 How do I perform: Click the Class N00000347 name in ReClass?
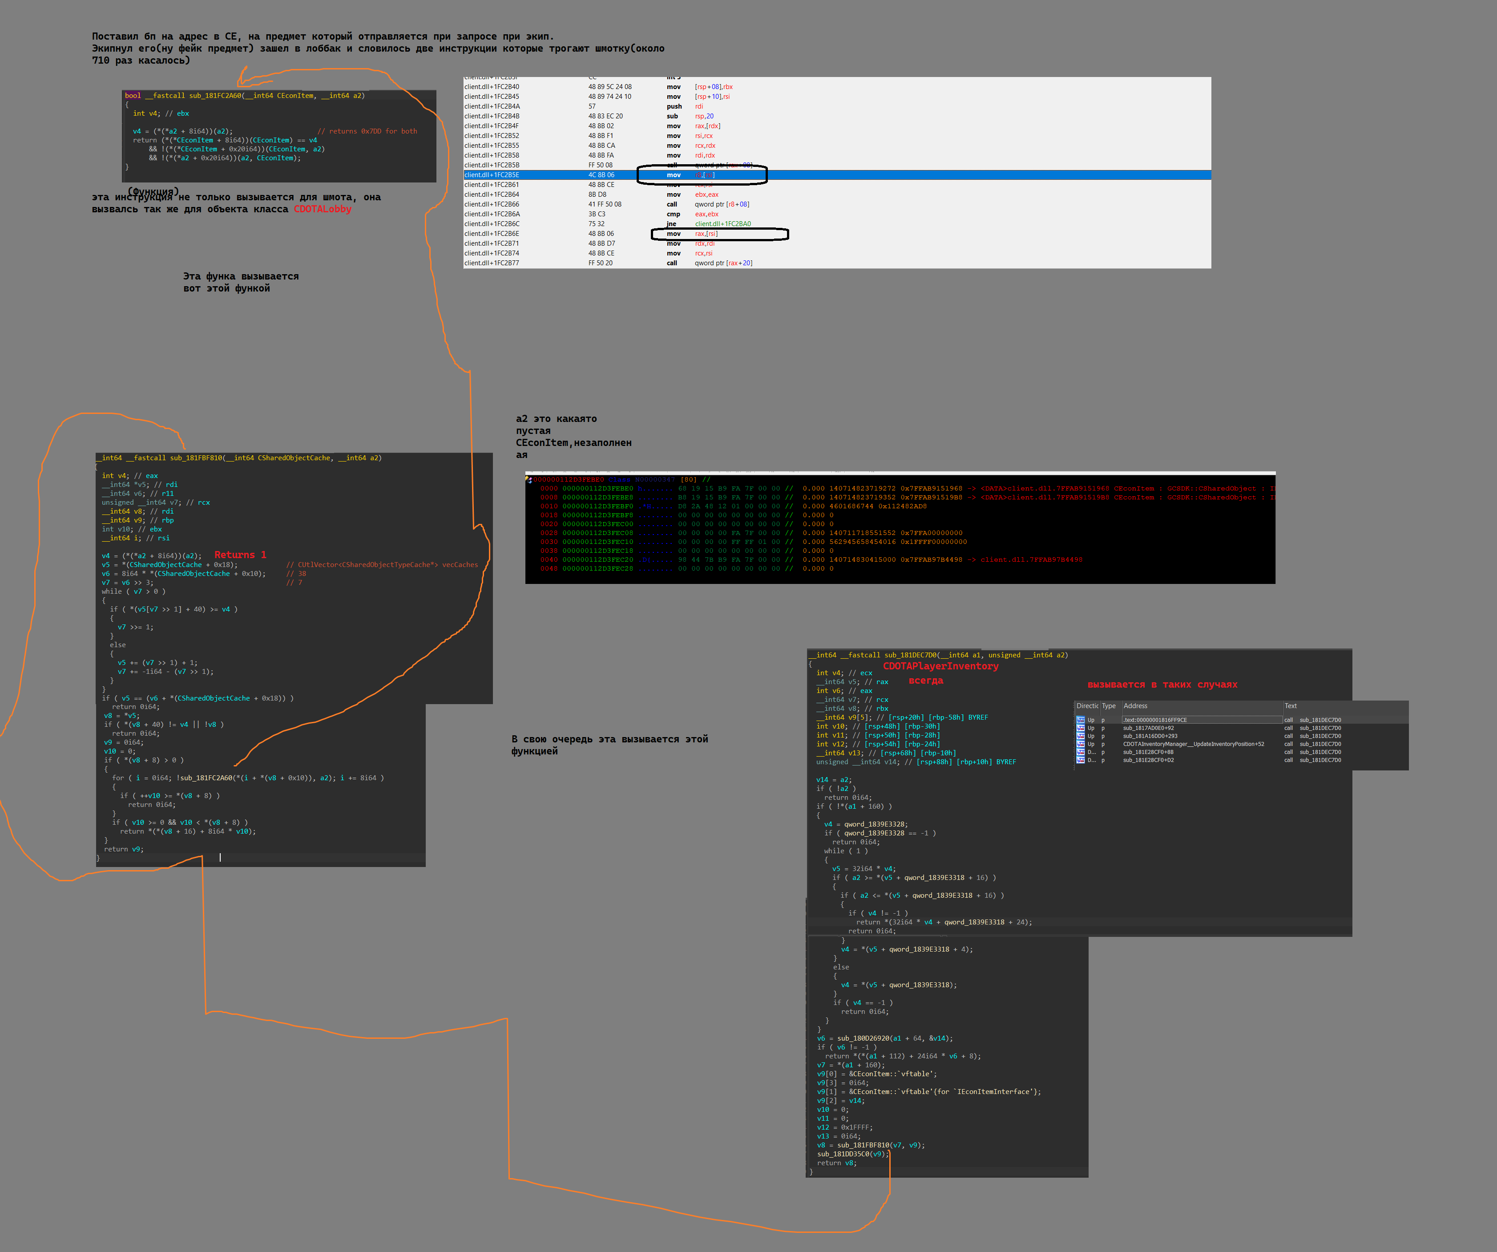point(654,480)
